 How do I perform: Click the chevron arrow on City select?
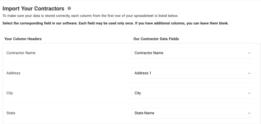click(249, 93)
